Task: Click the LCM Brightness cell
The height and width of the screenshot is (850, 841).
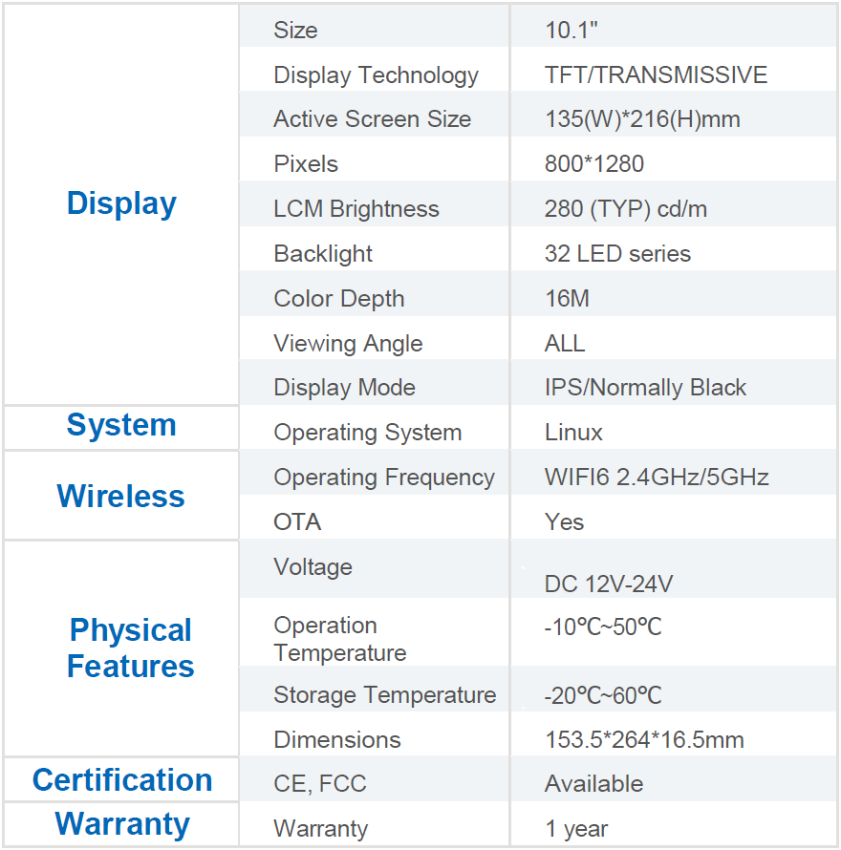Action: [356, 208]
